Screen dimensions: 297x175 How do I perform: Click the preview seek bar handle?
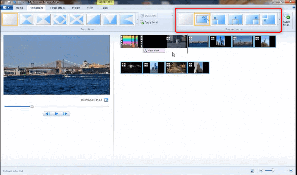tap(32, 106)
